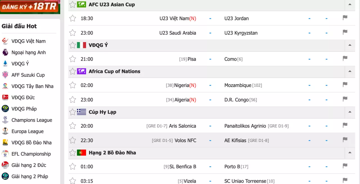Click the flag icon for Volos NFC match
Image resolution: width=360 pixels, height=184 pixels.
click(x=345, y=140)
